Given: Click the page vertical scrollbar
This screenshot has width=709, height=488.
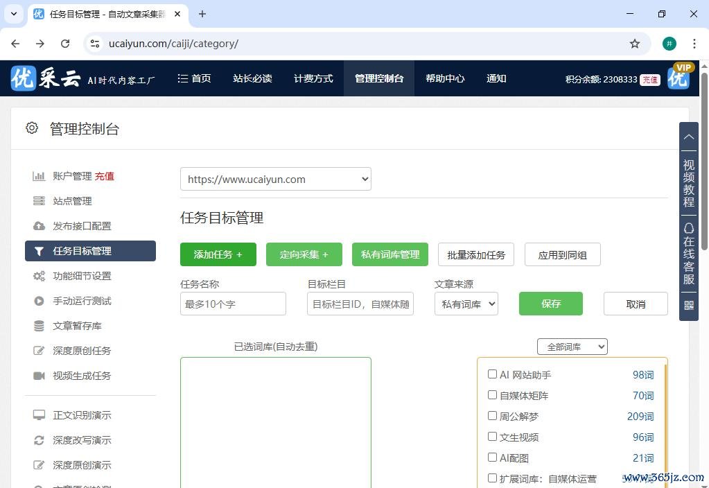Looking at the screenshot, I should (704, 161).
